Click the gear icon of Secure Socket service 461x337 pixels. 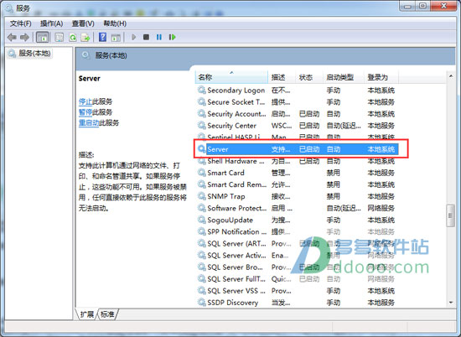coord(201,101)
